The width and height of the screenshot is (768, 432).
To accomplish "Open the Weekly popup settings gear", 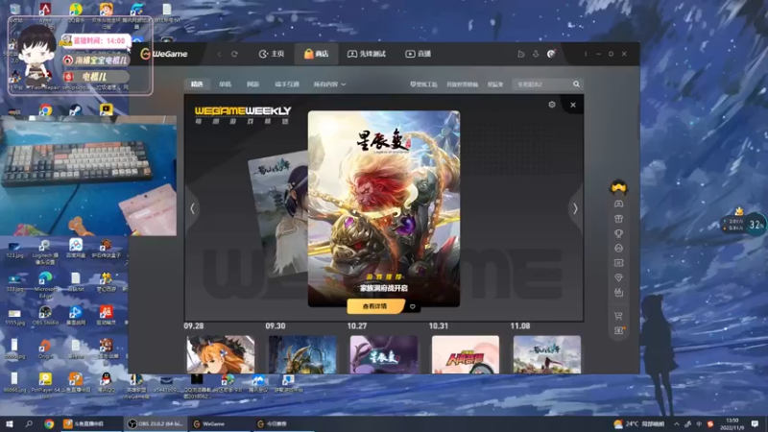I will 552,105.
